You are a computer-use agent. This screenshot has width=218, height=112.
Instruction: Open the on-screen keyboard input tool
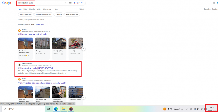71,3
